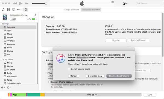Click the 9.15 GB Free storage area
The height and width of the screenshot is (99, 164).
point(93,95)
